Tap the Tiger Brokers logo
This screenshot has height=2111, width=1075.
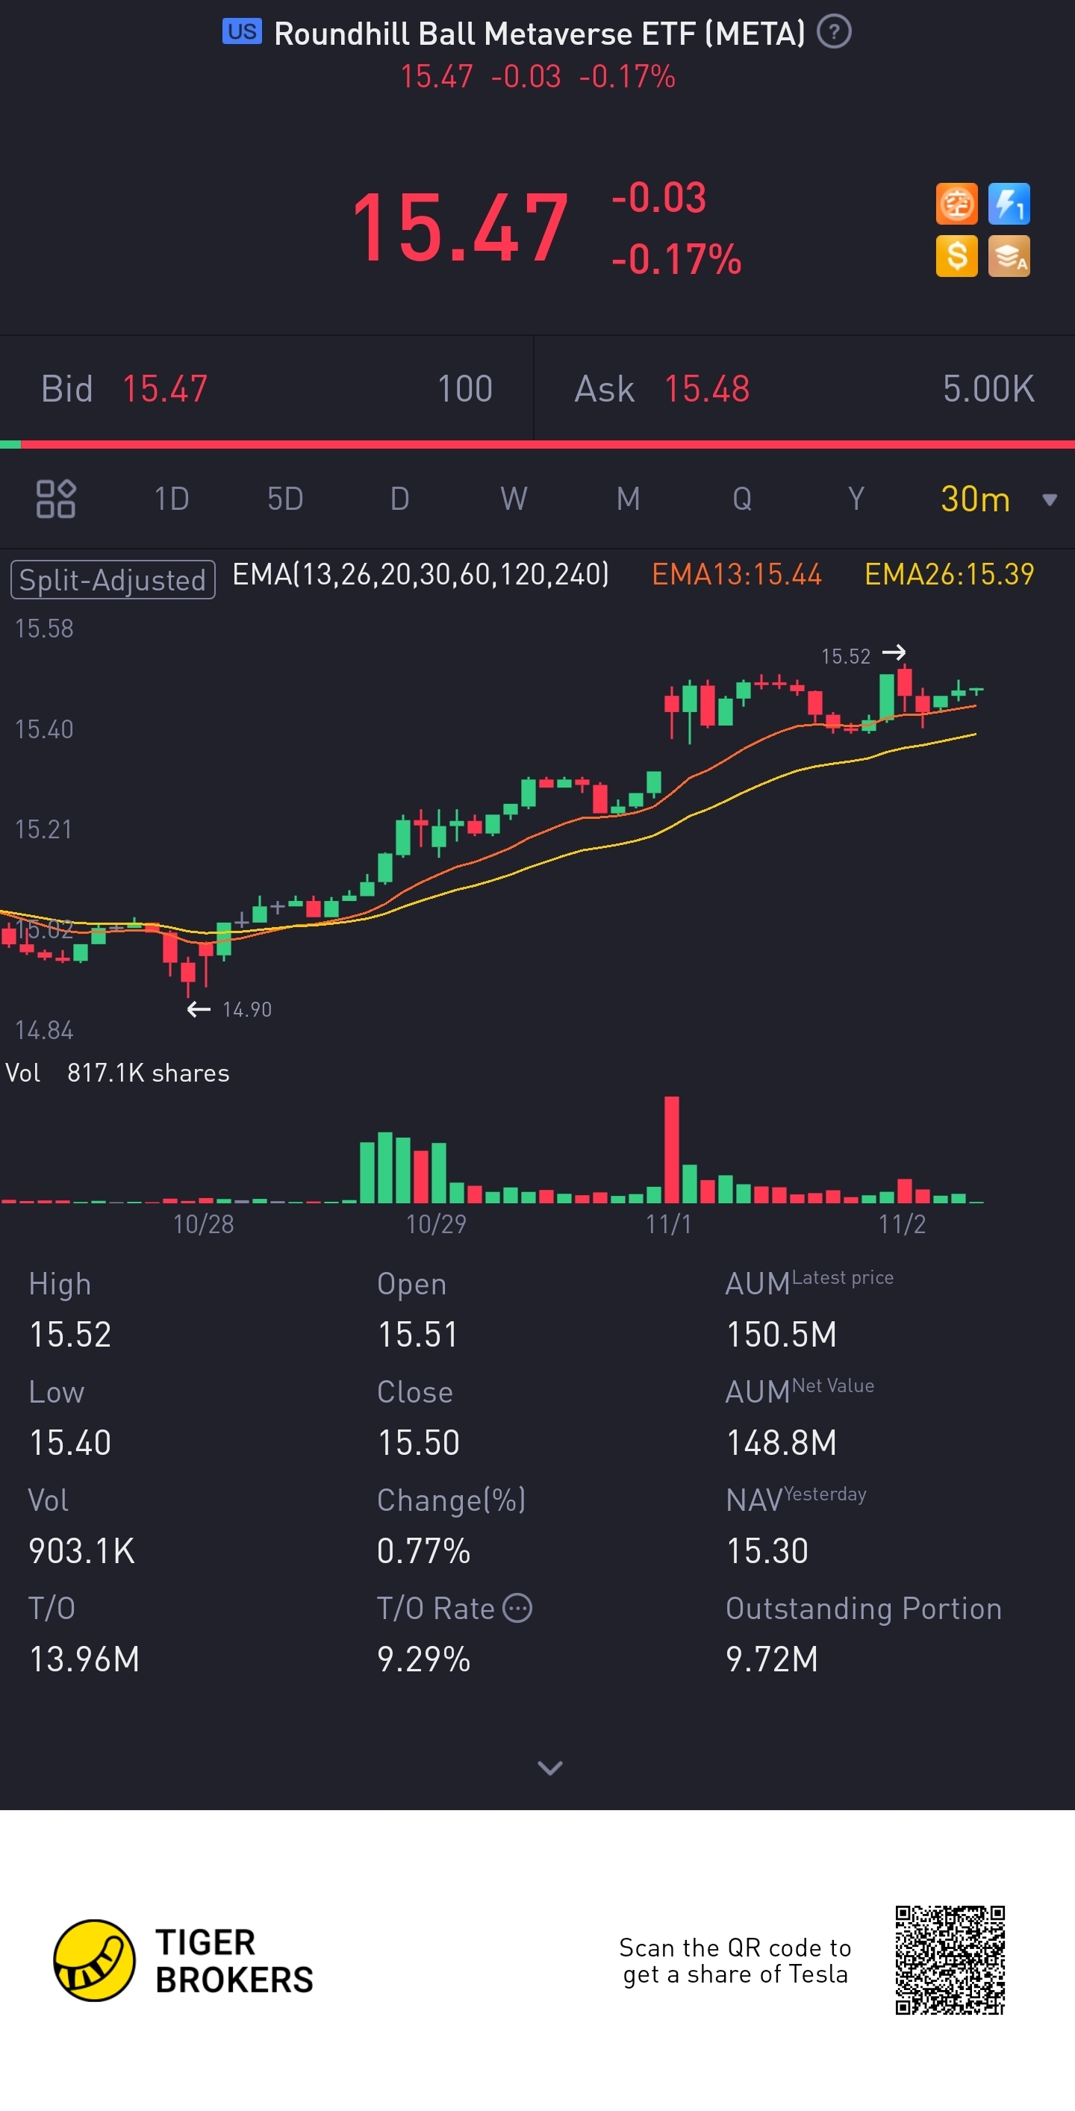click(184, 1960)
